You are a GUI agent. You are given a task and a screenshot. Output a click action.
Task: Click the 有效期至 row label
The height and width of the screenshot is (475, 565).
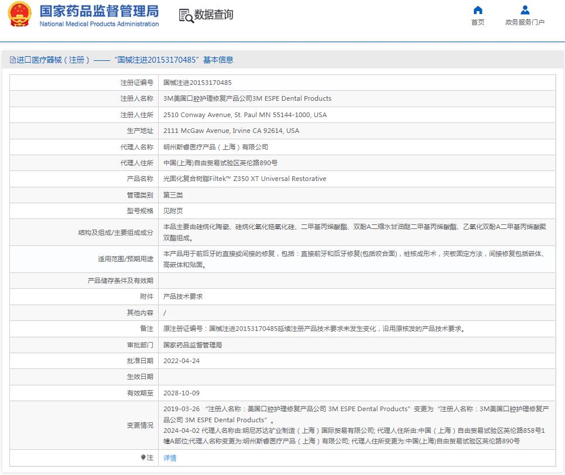[140, 393]
